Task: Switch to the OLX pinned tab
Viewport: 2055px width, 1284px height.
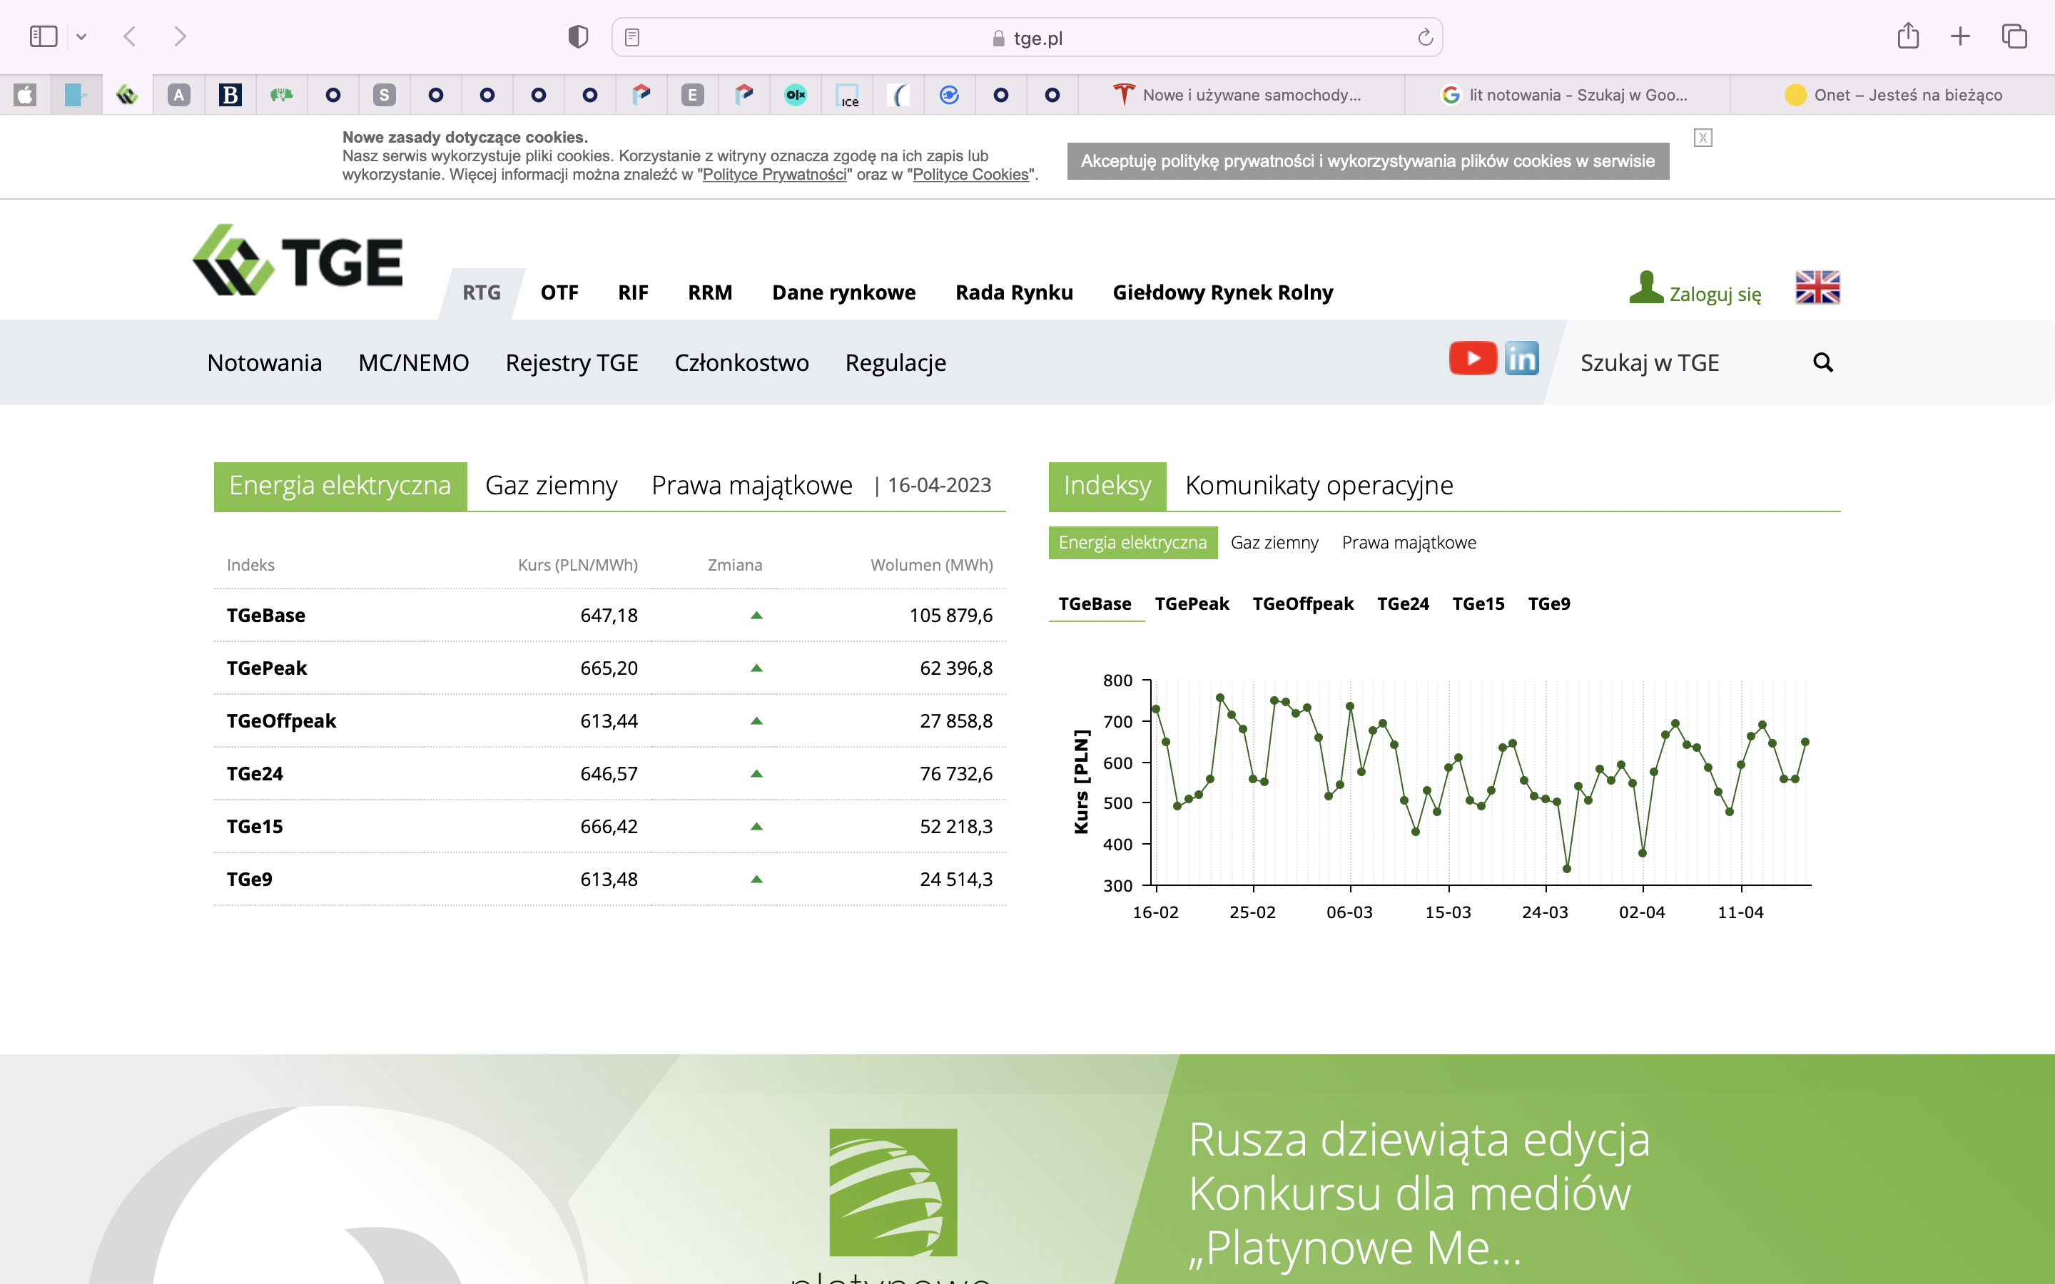Action: [x=796, y=95]
